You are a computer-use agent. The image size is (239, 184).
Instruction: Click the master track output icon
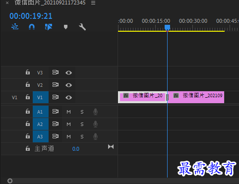tap(111, 147)
